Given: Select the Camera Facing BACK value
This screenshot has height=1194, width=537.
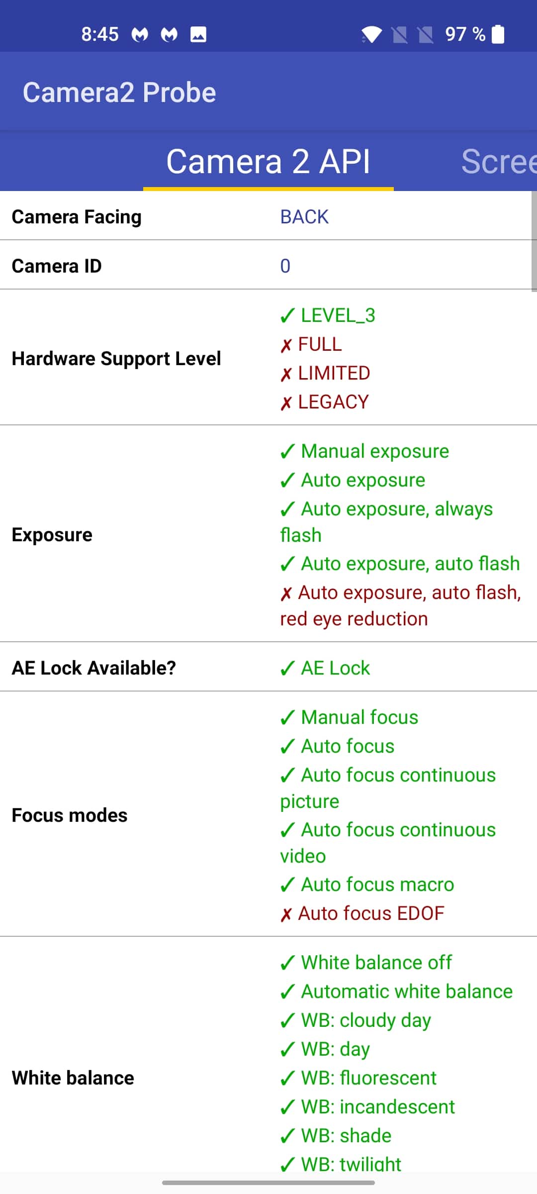Looking at the screenshot, I should coord(304,217).
